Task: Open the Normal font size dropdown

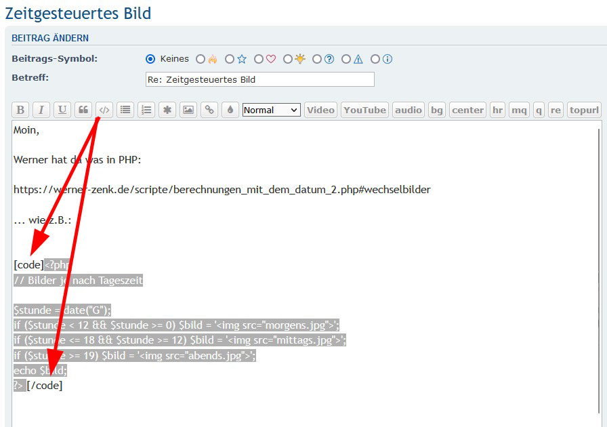Action: [x=272, y=110]
